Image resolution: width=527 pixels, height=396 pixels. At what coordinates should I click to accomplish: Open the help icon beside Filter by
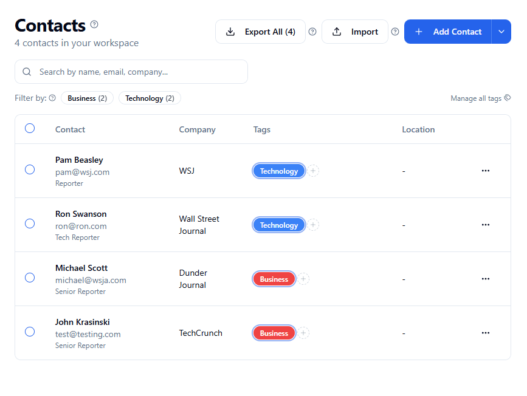[x=52, y=98]
